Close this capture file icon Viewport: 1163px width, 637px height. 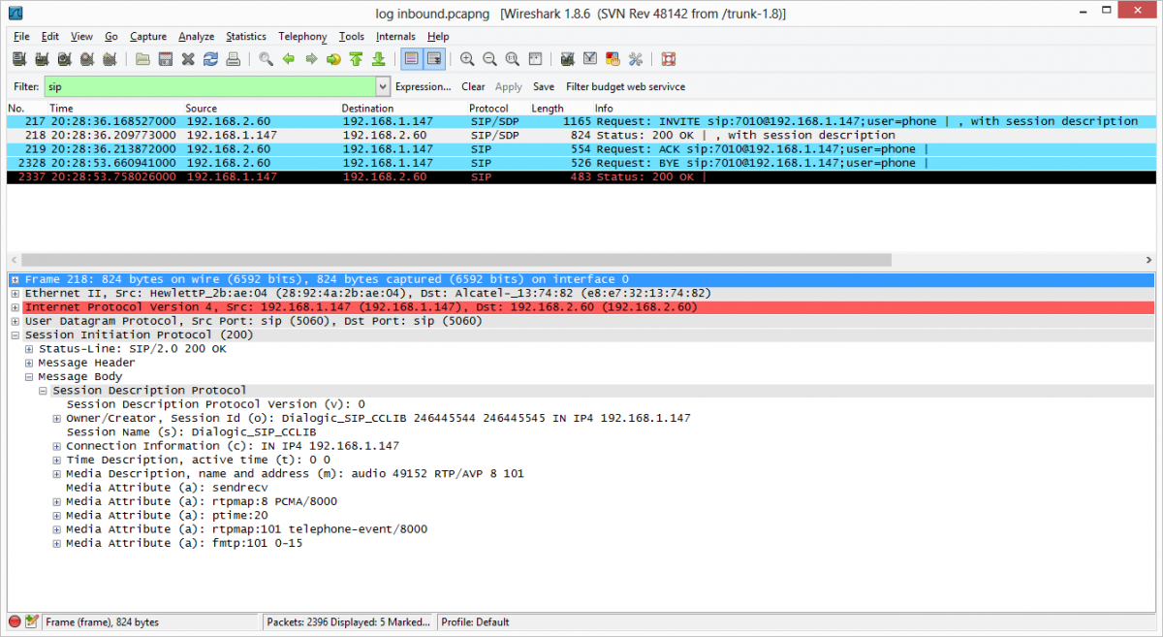pos(188,59)
